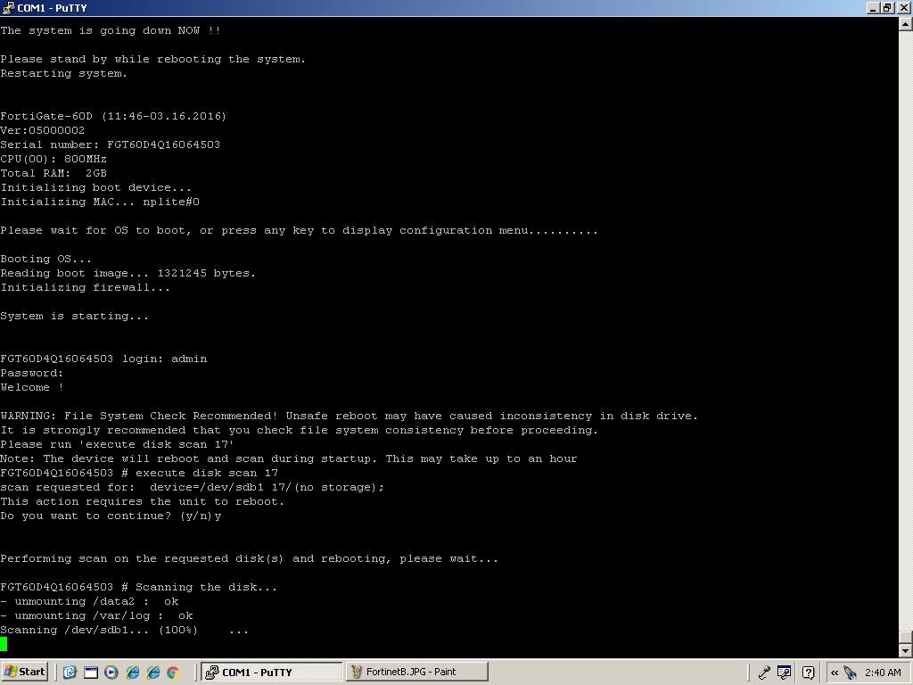The height and width of the screenshot is (685, 913).
Task: Open the second Internet Explorer quick launch icon
Action: pos(153,673)
